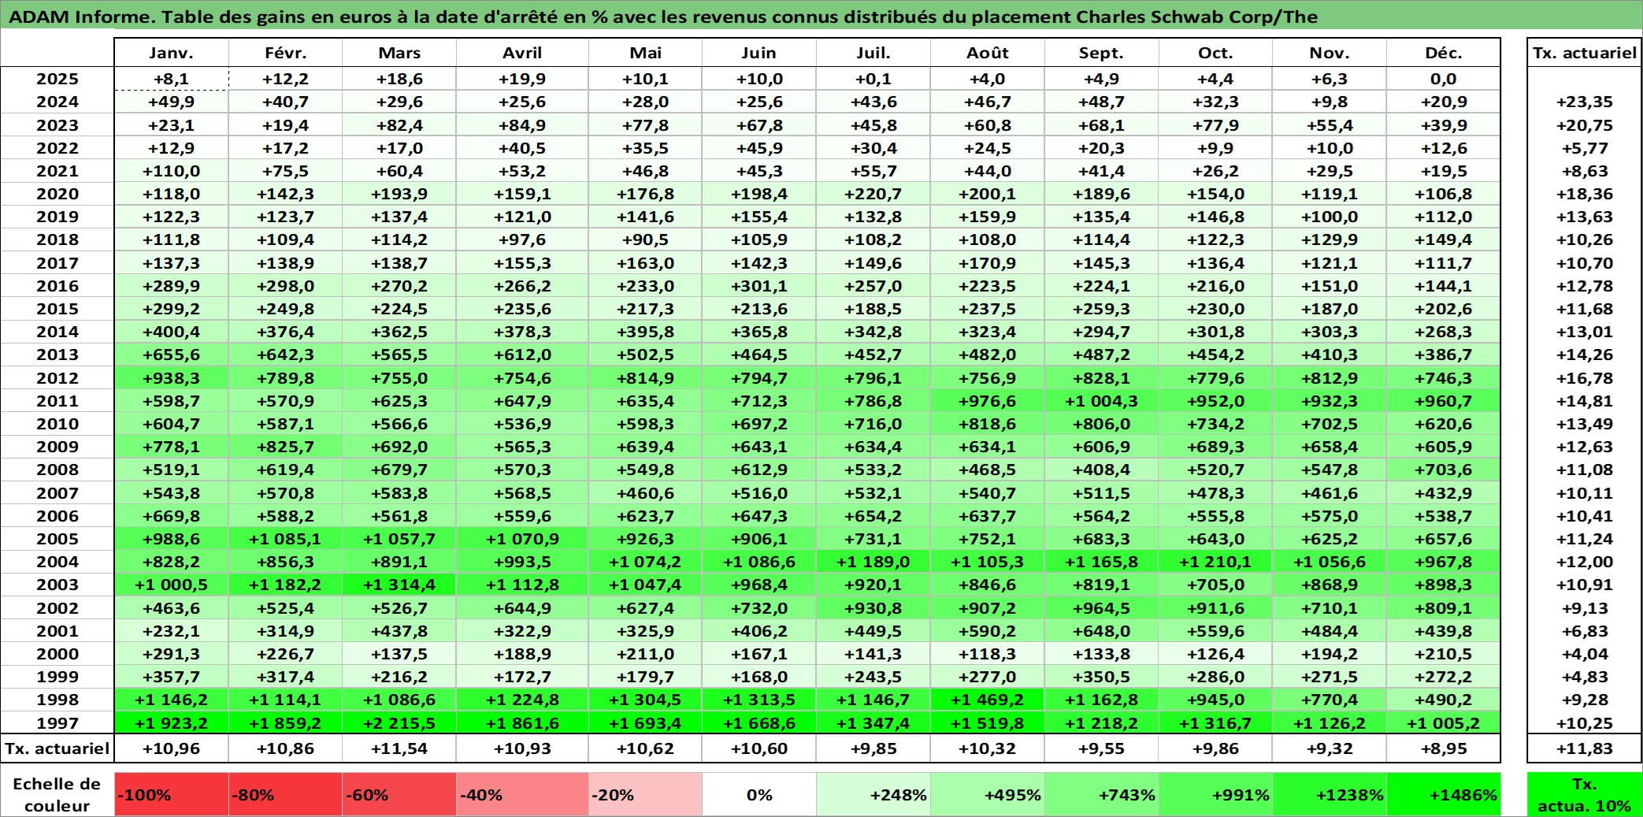Select the +4,04 actuarial rate for 2000
The height and width of the screenshot is (817, 1643).
click(1585, 654)
